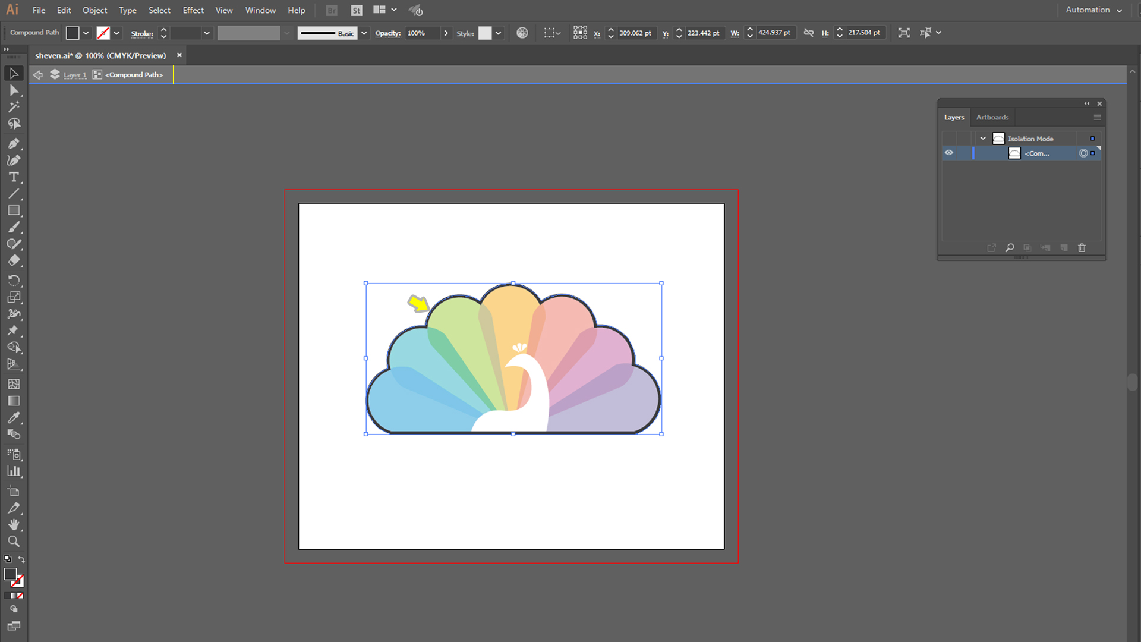Viewport: 1141px width, 642px height.
Task: Switch to the Artboards tab
Action: tap(992, 117)
